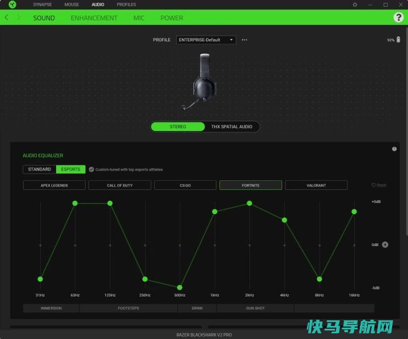This screenshot has height=339, width=408.
Task: Click the DRINK frequency range label
Action: coord(197,308)
